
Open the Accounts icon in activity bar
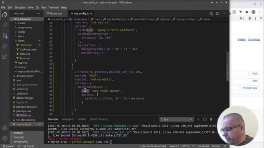(5, 128)
